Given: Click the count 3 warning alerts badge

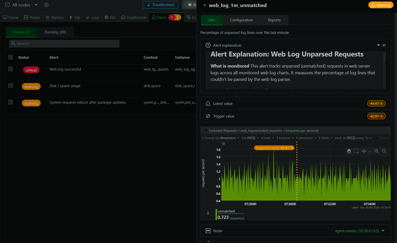Looking at the screenshot, I should click(177, 17).
